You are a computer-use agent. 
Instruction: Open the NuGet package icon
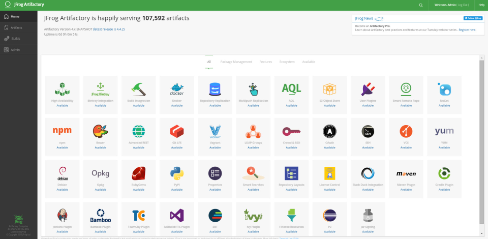click(444, 89)
